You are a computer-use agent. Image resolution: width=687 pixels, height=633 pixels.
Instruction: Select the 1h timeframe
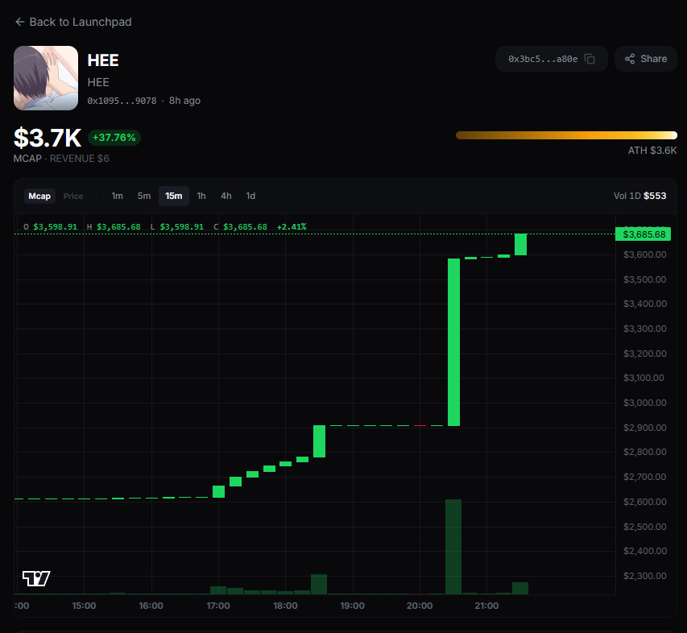coord(201,196)
